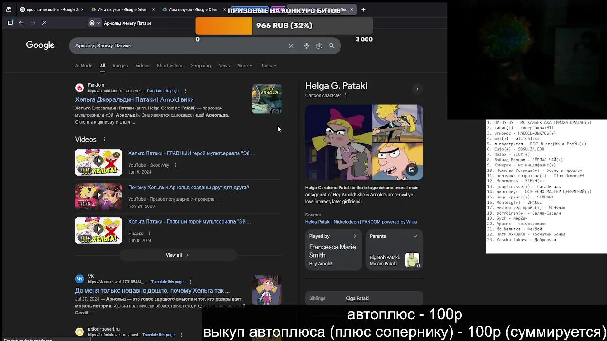This screenshot has height=341, width=607.
Task: Open options for the VK result
Action: 190,282
